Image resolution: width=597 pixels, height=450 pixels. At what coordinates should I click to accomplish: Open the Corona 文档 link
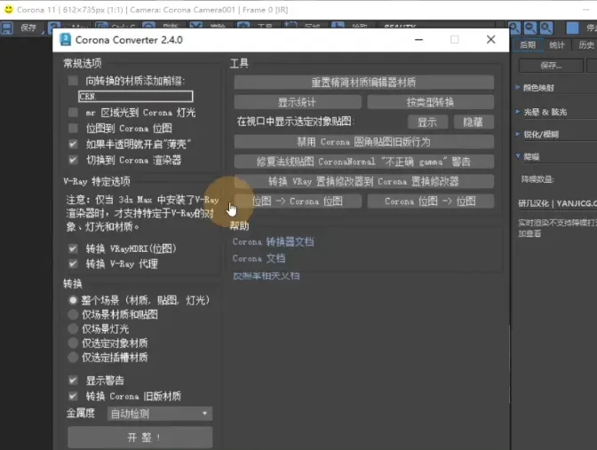(x=259, y=258)
